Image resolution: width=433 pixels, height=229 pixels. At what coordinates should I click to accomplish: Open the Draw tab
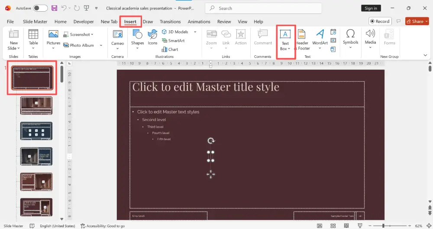148,22
